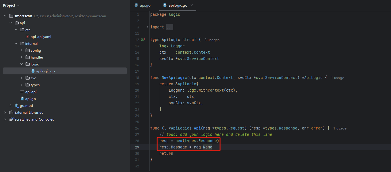Click the config folder icon
391x172 pixels.
tap(28, 51)
